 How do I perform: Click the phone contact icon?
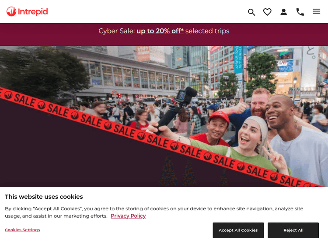click(x=300, y=12)
